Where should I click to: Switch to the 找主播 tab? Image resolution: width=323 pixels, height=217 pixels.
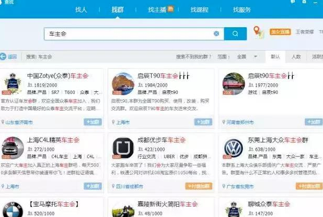[x=157, y=9]
